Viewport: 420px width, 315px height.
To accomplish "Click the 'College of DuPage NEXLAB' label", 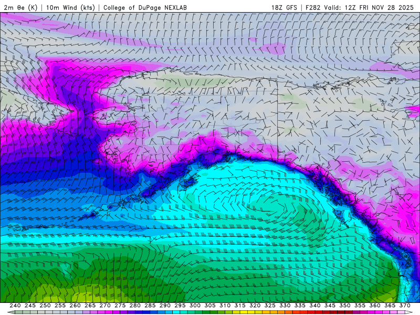I will coord(145,7).
